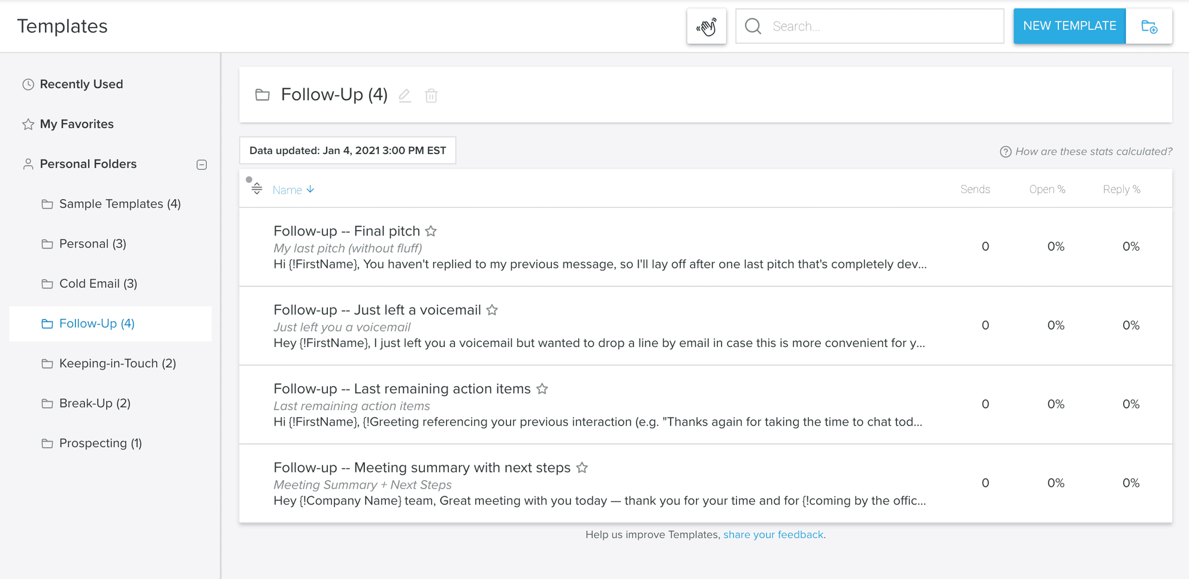Star the Just left a voicemail template

(x=492, y=310)
